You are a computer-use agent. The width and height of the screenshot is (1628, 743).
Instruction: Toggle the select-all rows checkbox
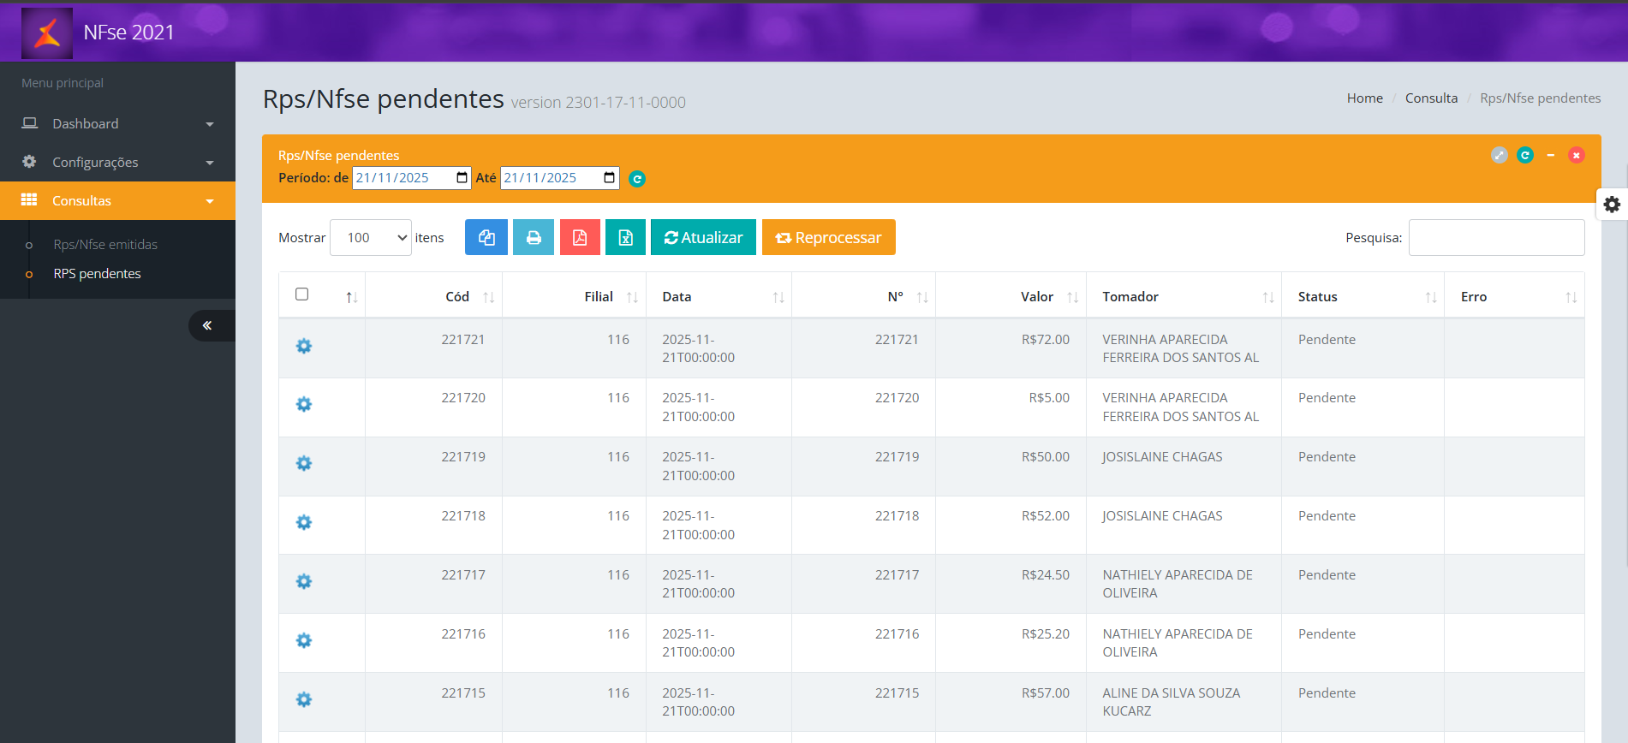tap(302, 294)
